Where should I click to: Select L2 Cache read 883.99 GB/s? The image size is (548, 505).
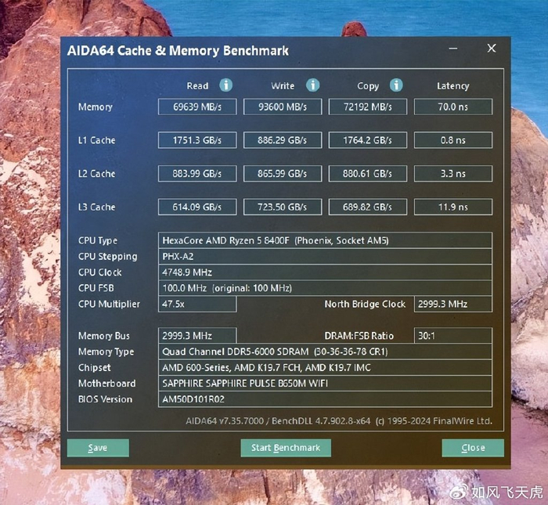click(197, 173)
